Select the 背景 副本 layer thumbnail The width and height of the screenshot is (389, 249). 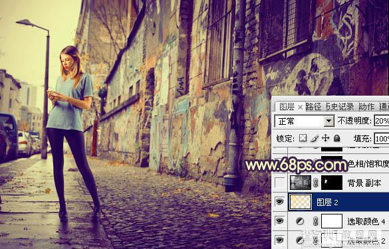301,183
